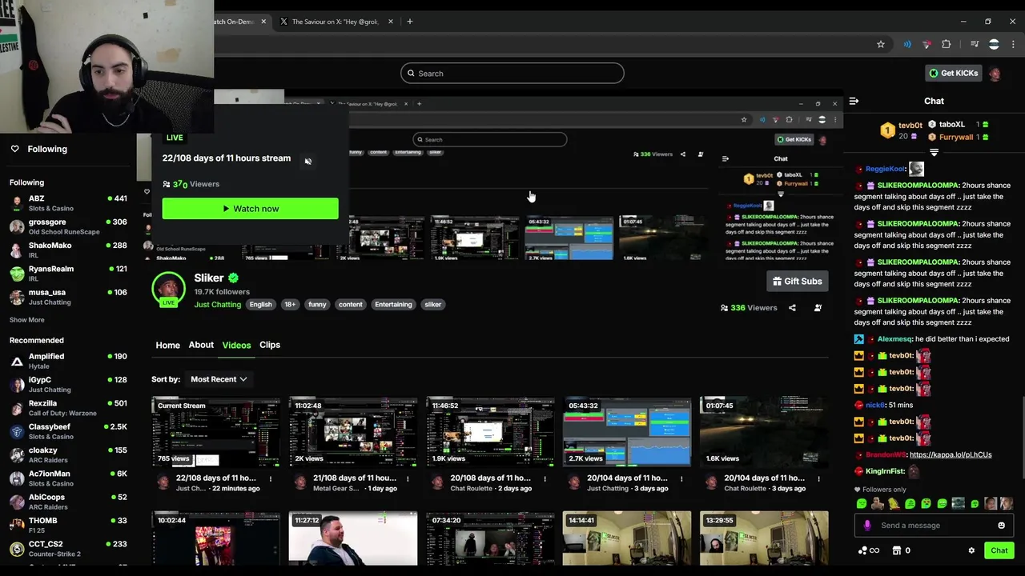The image size is (1025, 576).
Task: Open the Kick account avatar menu
Action: (995, 74)
